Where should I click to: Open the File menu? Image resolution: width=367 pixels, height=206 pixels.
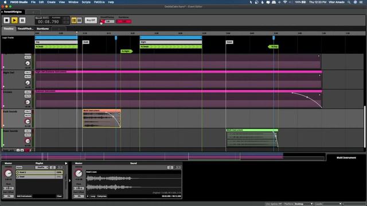[x=33, y=2]
